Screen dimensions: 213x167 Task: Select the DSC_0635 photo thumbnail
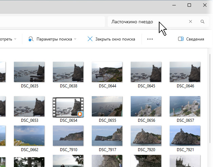coord(29,72)
